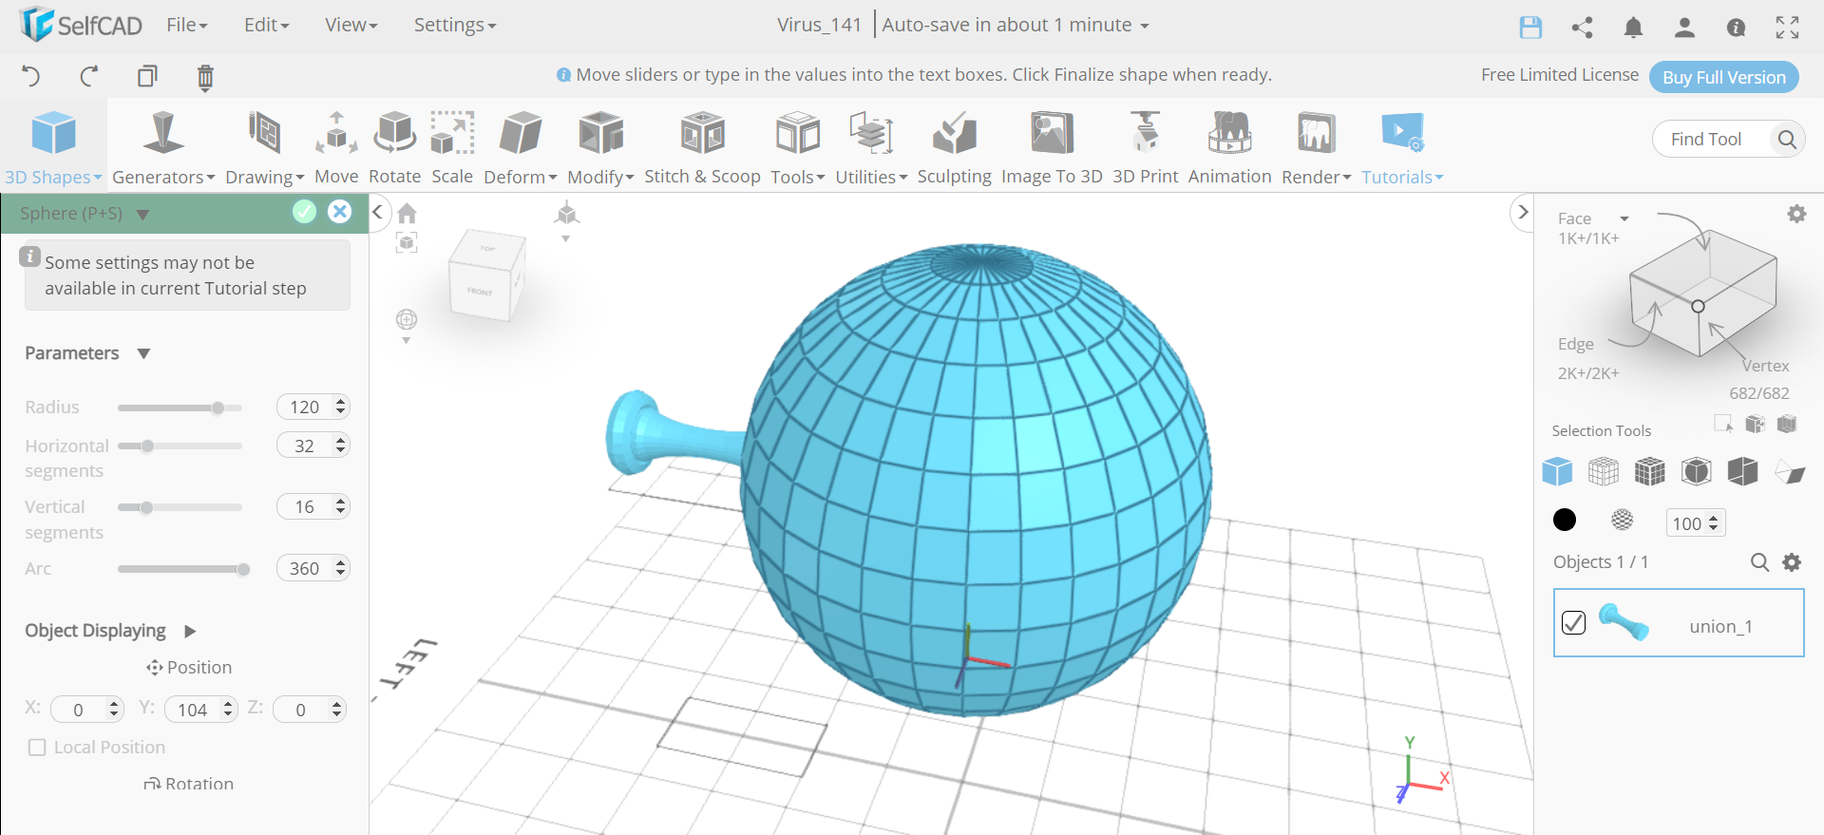This screenshot has height=835, width=1824.
Task: Open the notifications bell
Action: 1633,27
